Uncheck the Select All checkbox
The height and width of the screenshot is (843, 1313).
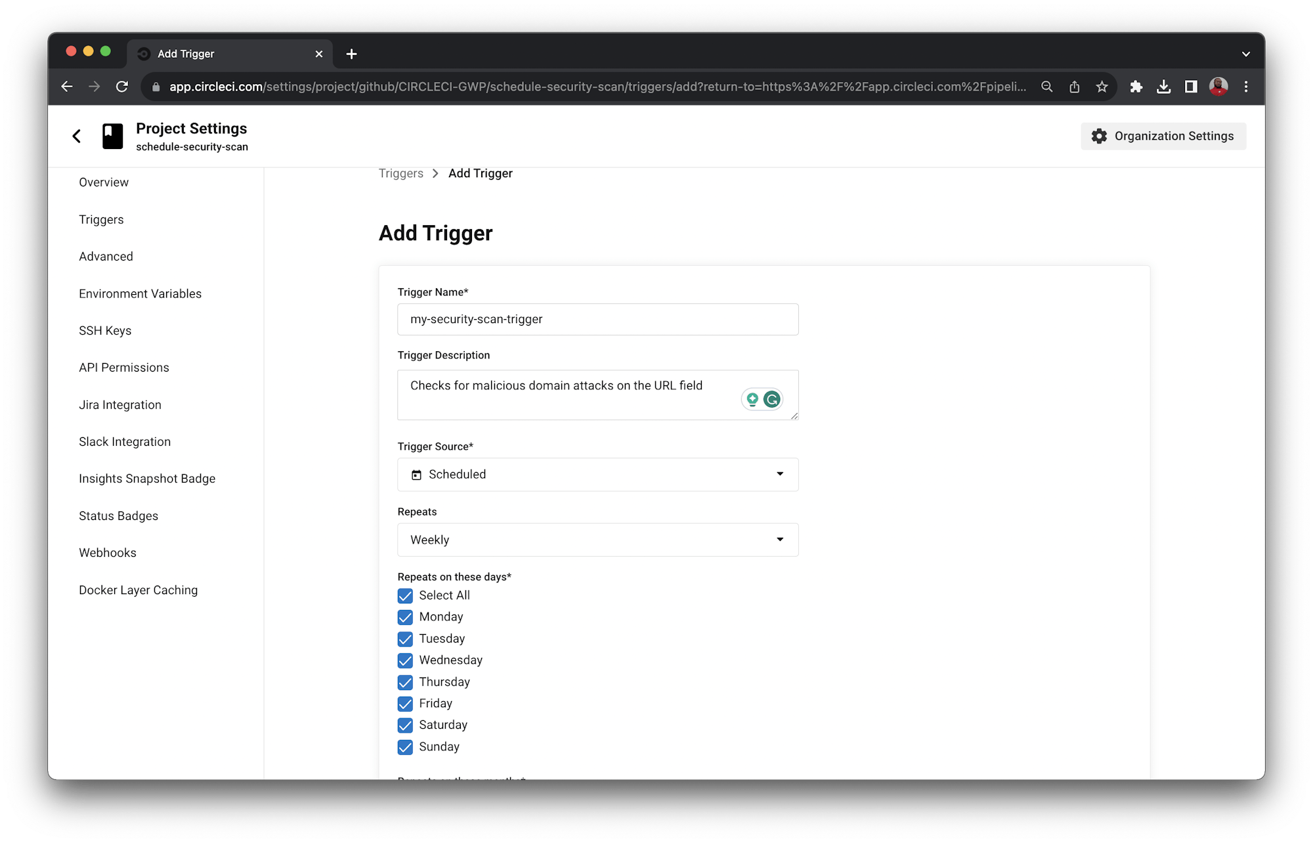click(405, 595)
